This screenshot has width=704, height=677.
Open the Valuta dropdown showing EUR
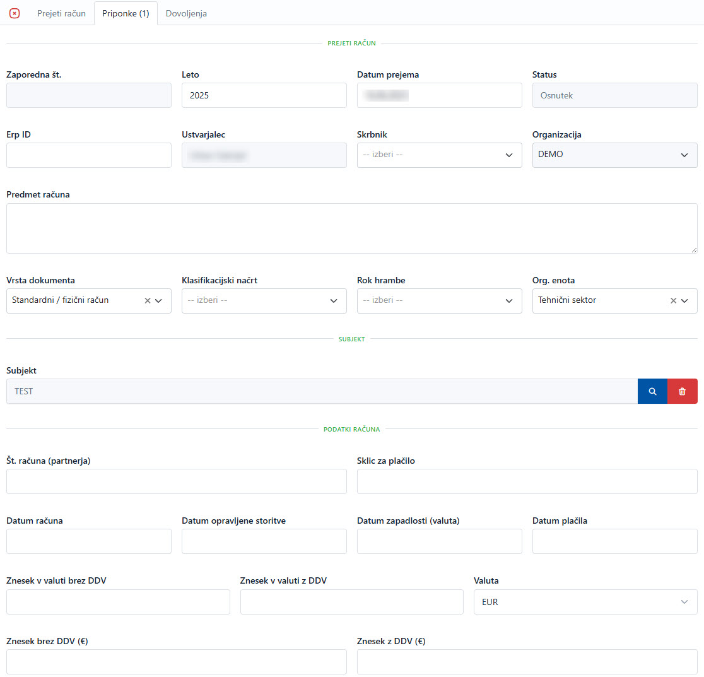[585, 602]
